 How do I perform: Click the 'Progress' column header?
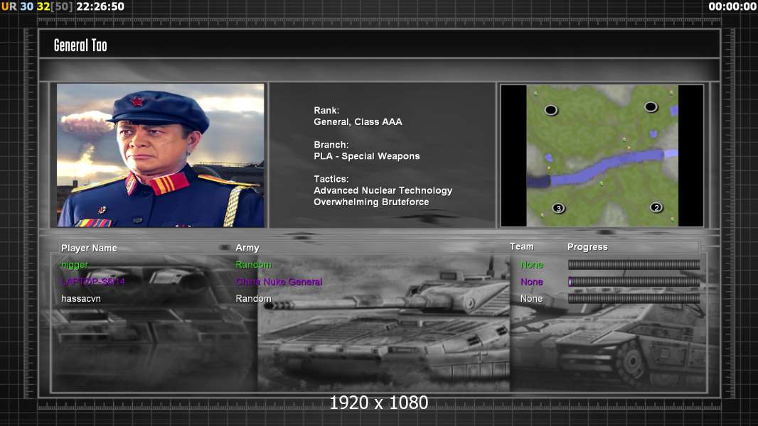pyautogui.click(x=587, y=247)
